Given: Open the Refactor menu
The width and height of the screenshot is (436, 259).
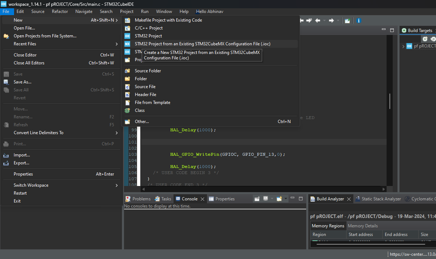Looking at the screenshot, I should [60, 12].
